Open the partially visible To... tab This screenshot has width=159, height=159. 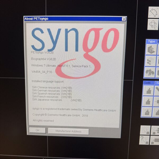[157, 83]
